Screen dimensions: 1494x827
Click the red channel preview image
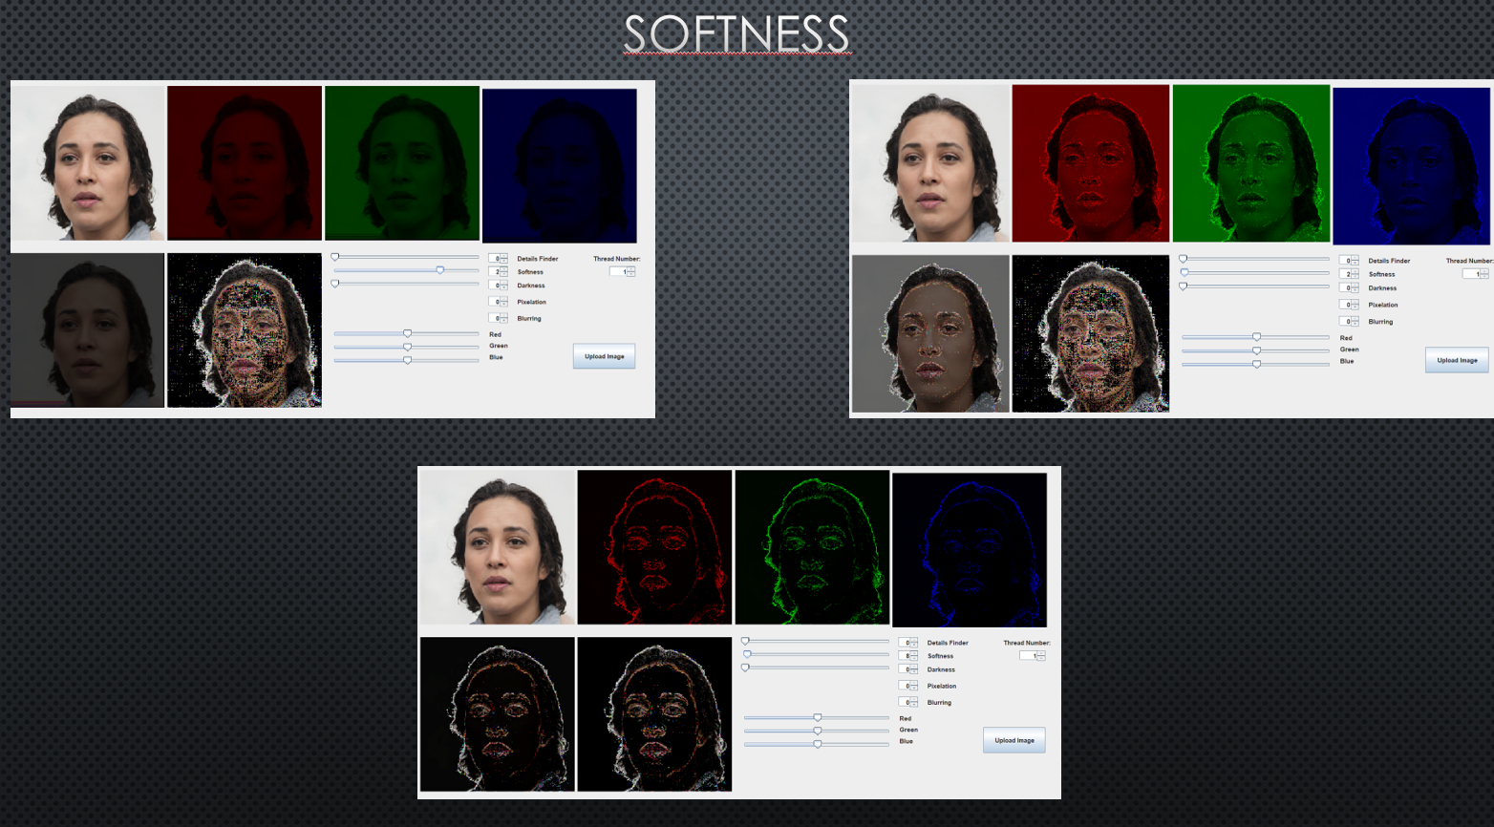pyautogui.click(x=654, y=546)
